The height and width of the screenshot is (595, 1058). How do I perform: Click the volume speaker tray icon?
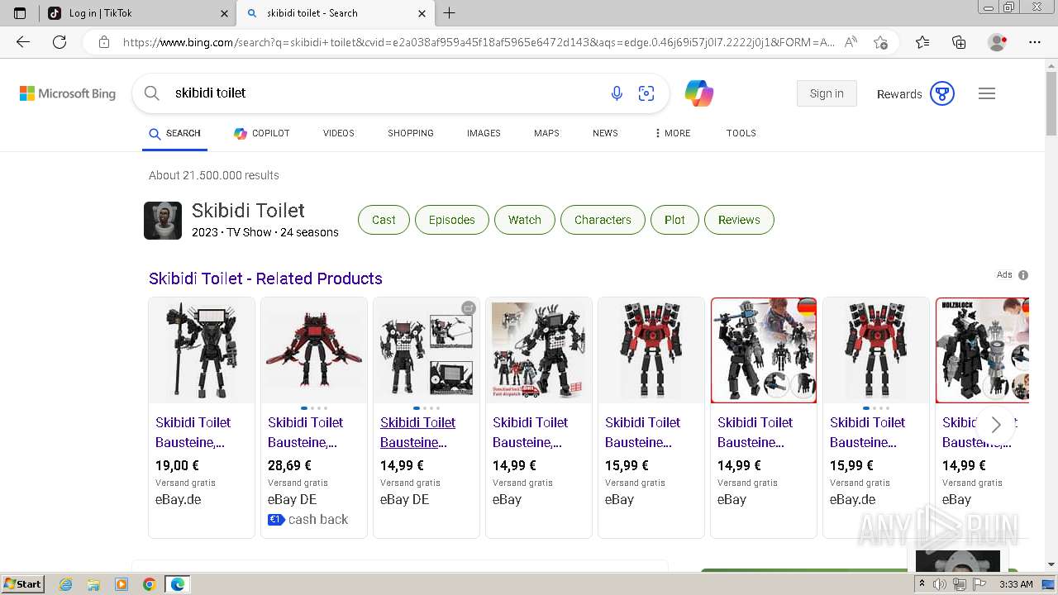click(x=940, y=584)
